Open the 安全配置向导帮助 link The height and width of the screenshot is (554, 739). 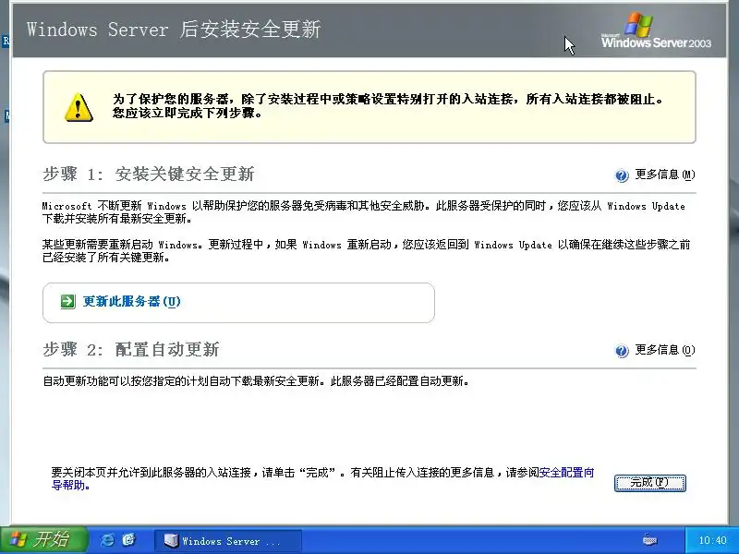[566, 473]
